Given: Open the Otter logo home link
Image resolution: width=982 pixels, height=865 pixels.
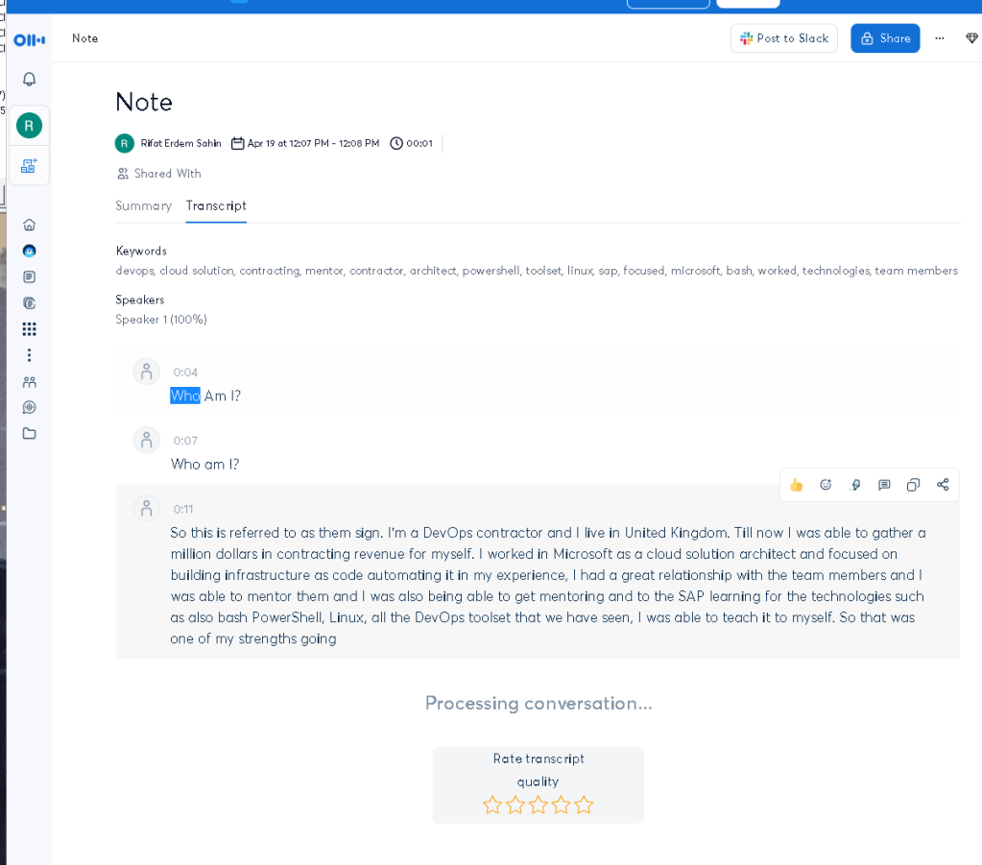Looking at the screenshot, I should 30,40.
